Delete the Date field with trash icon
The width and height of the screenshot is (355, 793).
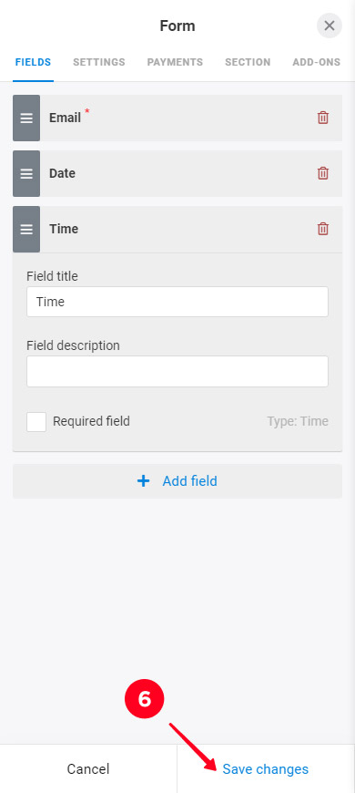[x=322, y=173]
